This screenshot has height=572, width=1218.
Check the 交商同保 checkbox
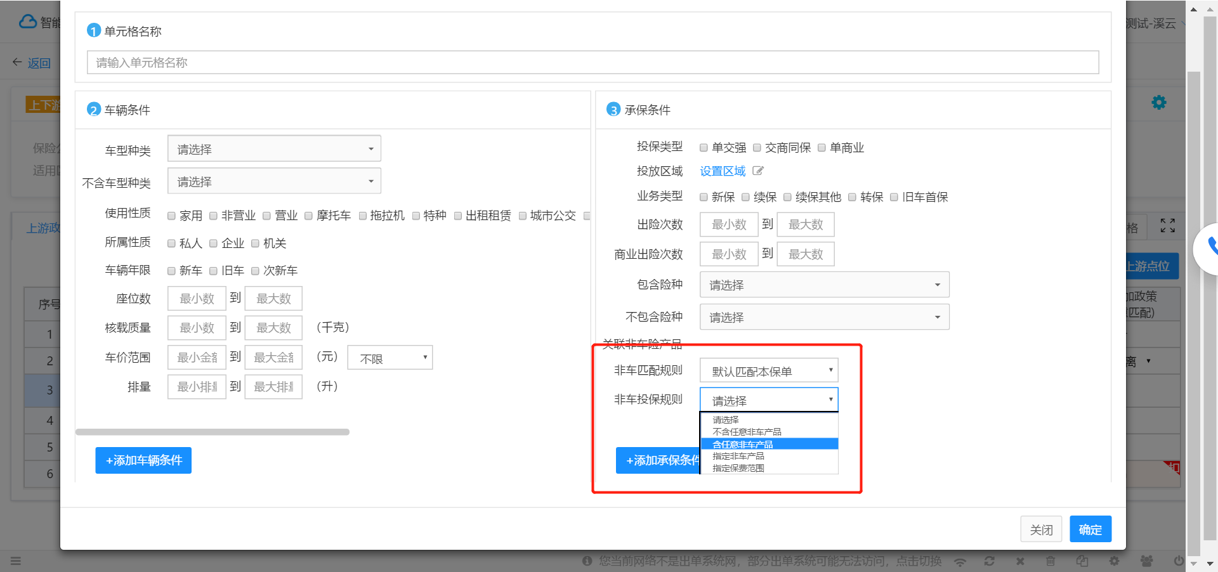point(757,148)
